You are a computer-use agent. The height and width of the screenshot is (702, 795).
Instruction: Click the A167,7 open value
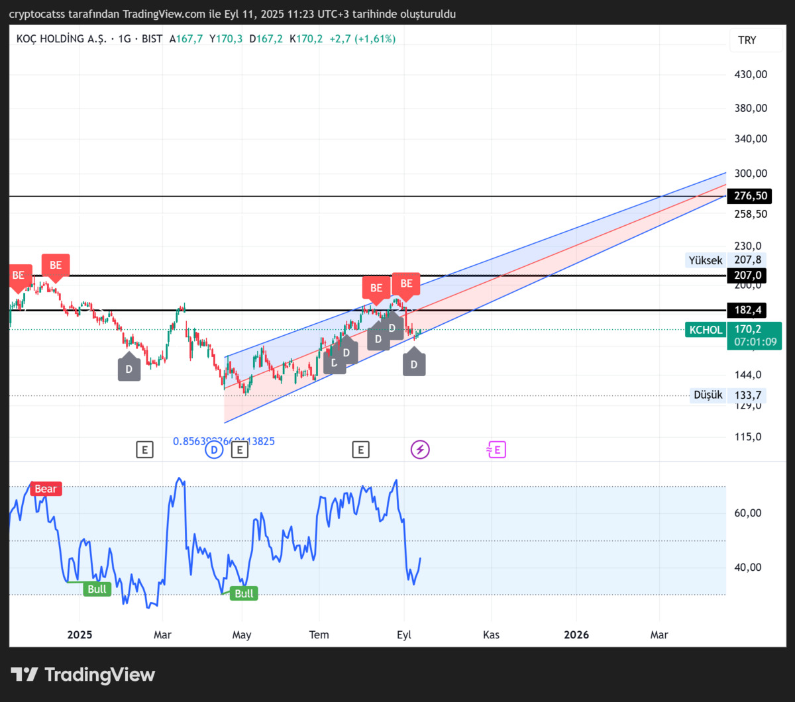point(186,39)
